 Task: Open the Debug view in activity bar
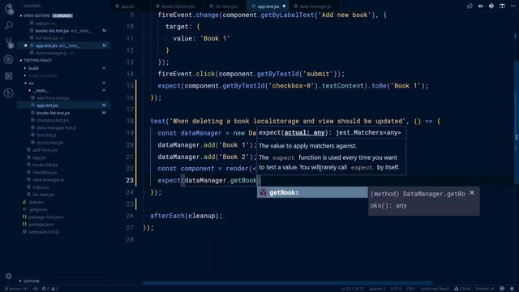coord(9,59)
